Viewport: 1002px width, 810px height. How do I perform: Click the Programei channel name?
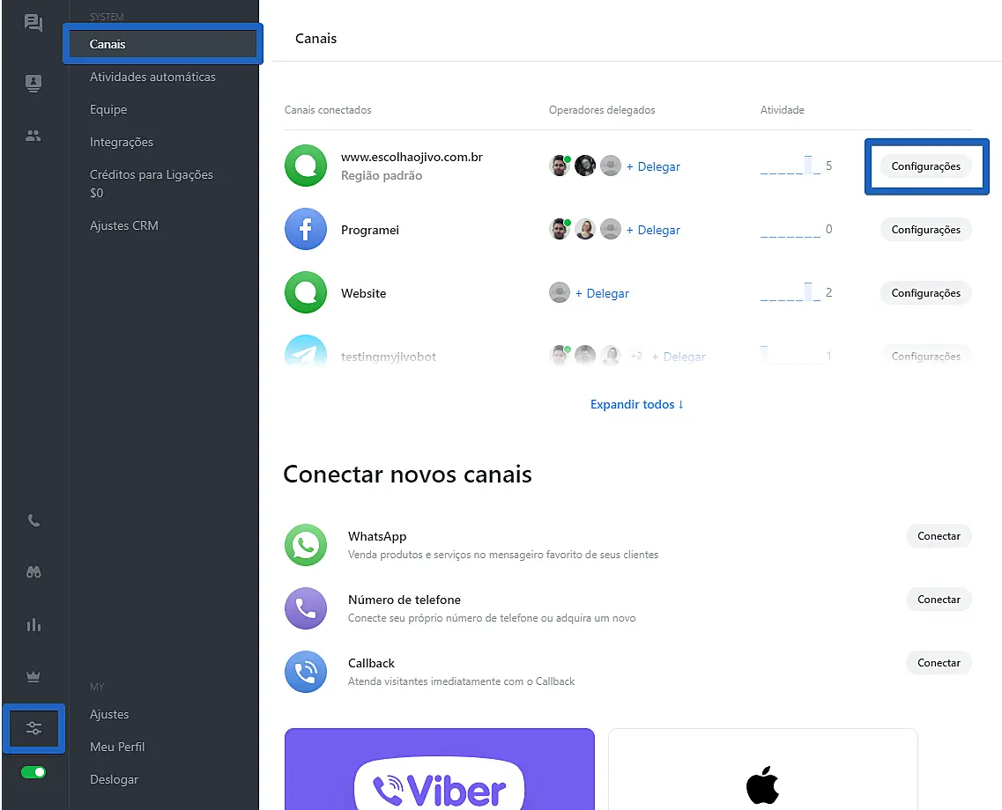click(x=370, y=230)
